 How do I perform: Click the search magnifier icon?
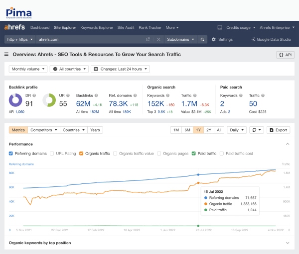[202, 39]
